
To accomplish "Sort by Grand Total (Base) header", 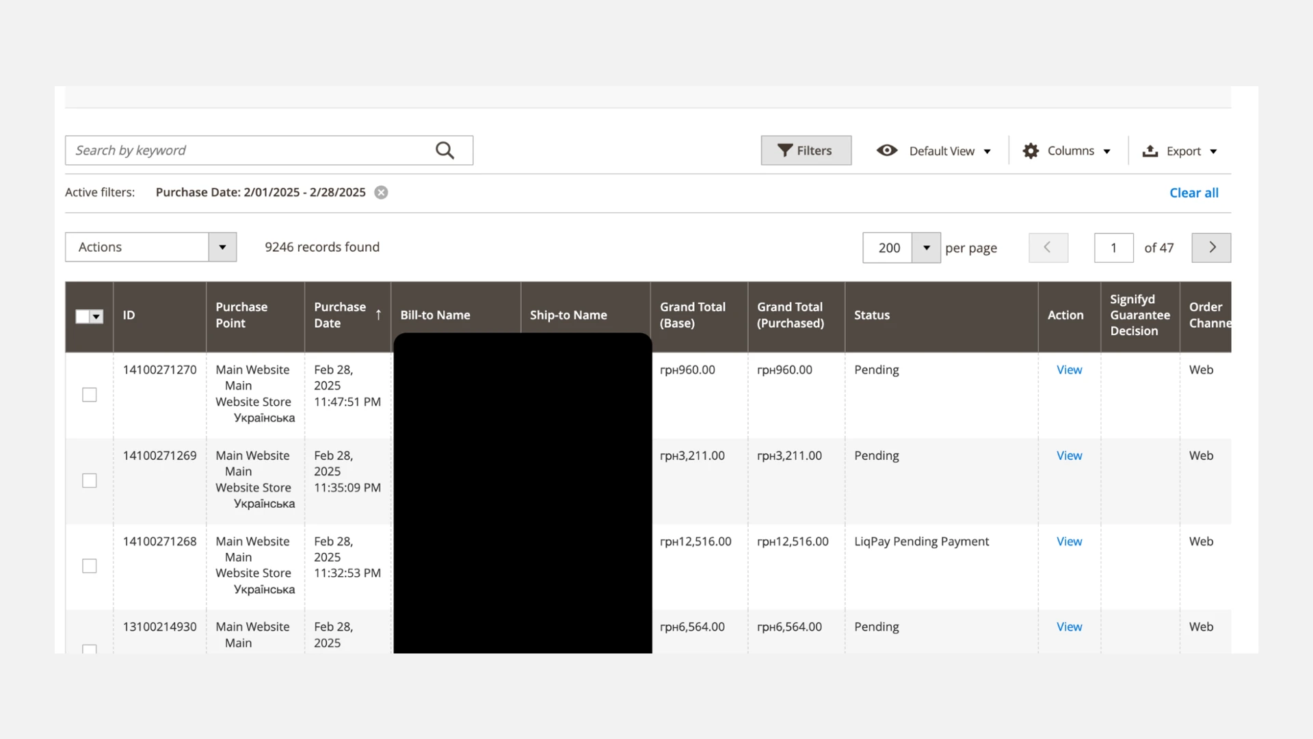I will click(x=699, y=315).
